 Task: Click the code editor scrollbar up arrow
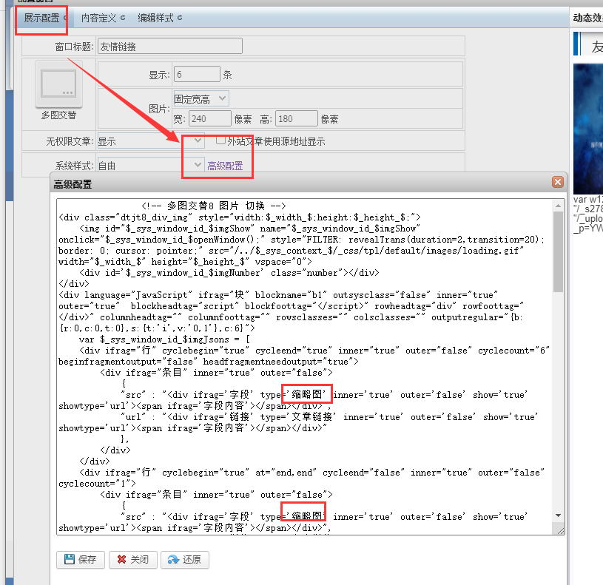pos(557,204)
